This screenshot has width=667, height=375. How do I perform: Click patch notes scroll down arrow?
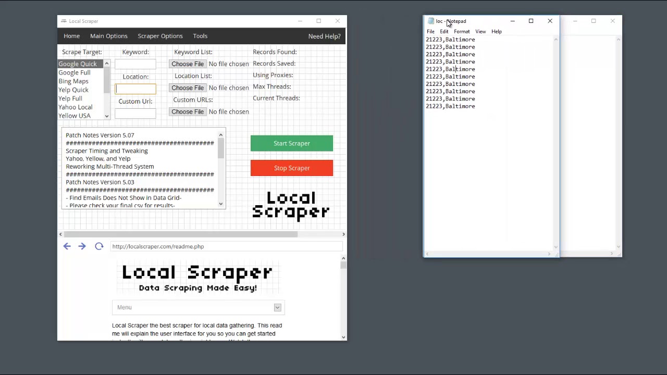[x=221, y=204]
